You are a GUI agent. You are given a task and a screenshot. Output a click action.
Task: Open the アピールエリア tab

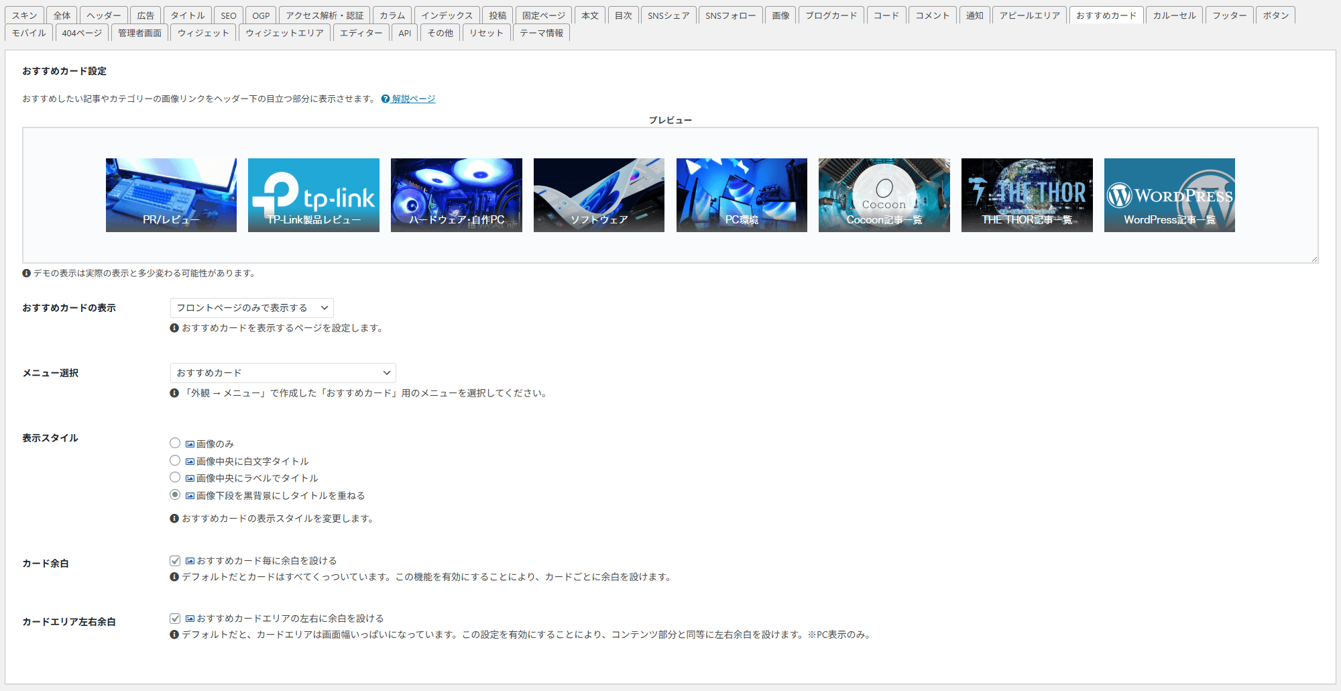(1029, 15)
